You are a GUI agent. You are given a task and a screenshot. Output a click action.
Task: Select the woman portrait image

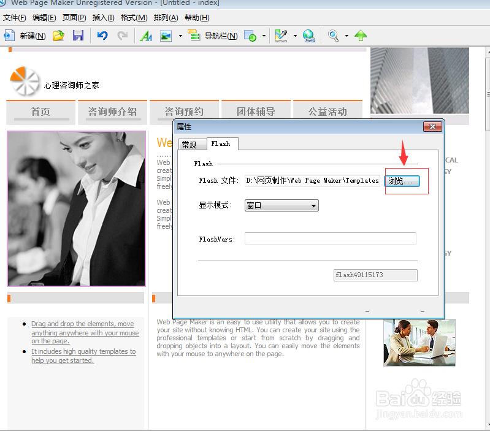(76, 208)
